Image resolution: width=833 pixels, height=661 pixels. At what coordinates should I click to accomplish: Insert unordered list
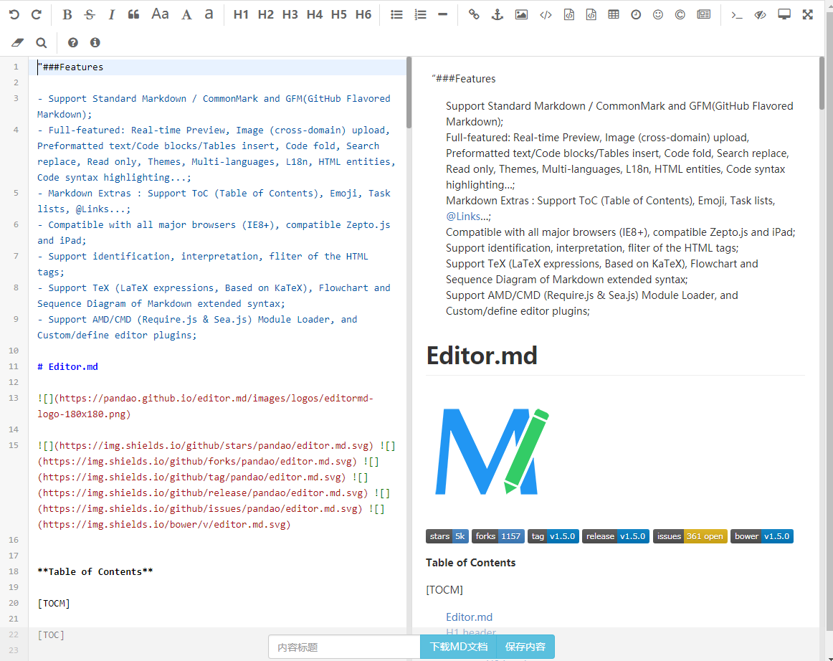396,14
